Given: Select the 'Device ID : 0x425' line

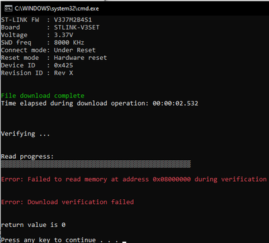Looking at the screenshot, I should (x=37, y=65).
